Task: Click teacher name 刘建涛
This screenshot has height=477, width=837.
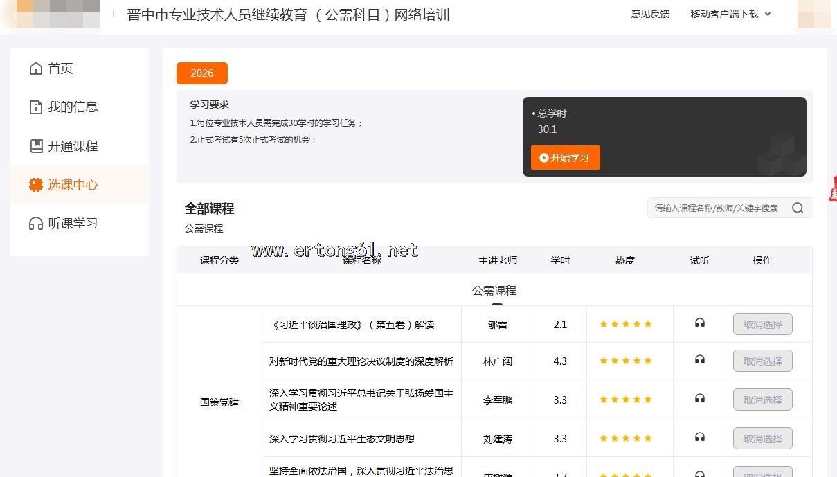Action: point(498,439)
